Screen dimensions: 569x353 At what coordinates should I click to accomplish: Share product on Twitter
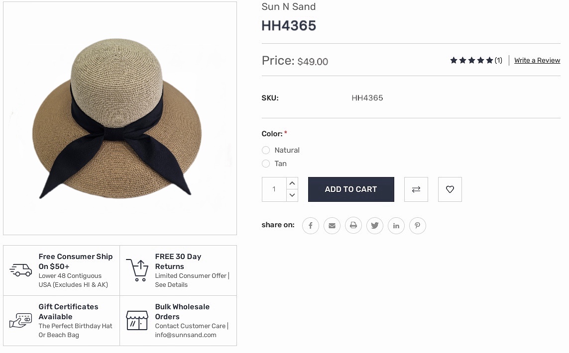coord(374,225)
